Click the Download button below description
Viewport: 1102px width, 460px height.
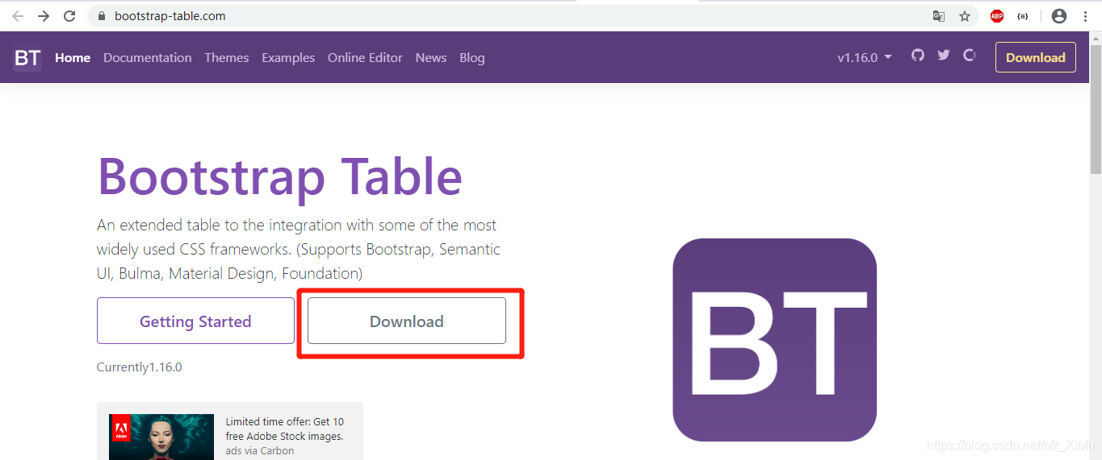click(407, 321)
